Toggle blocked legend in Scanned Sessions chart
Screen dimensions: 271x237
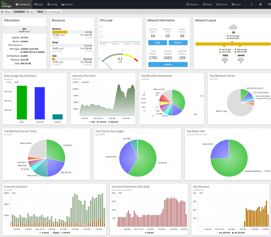66,233
